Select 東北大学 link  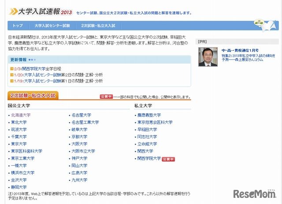[x=19, y=122]
